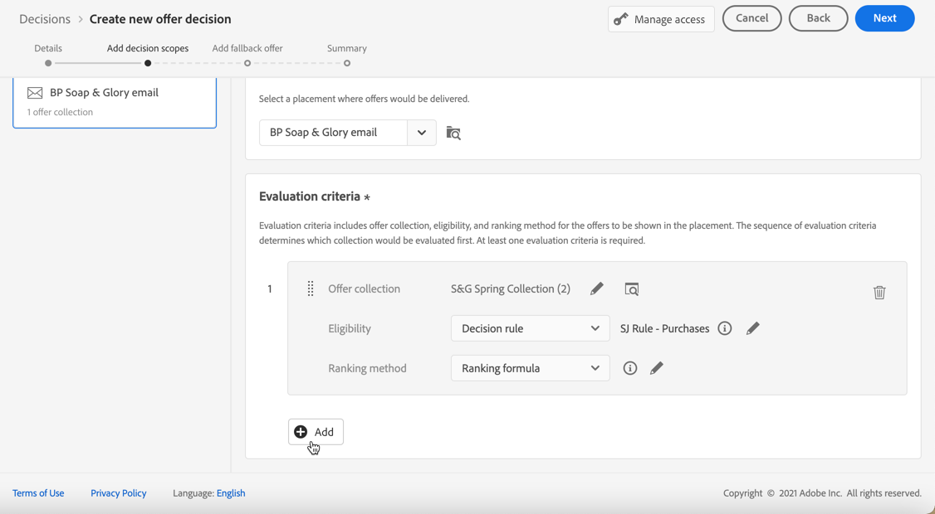This screenshot has height=514, width=935.
Task: Delete evaluation criteria row with trash icon
Action: click(x=879, y=292)
